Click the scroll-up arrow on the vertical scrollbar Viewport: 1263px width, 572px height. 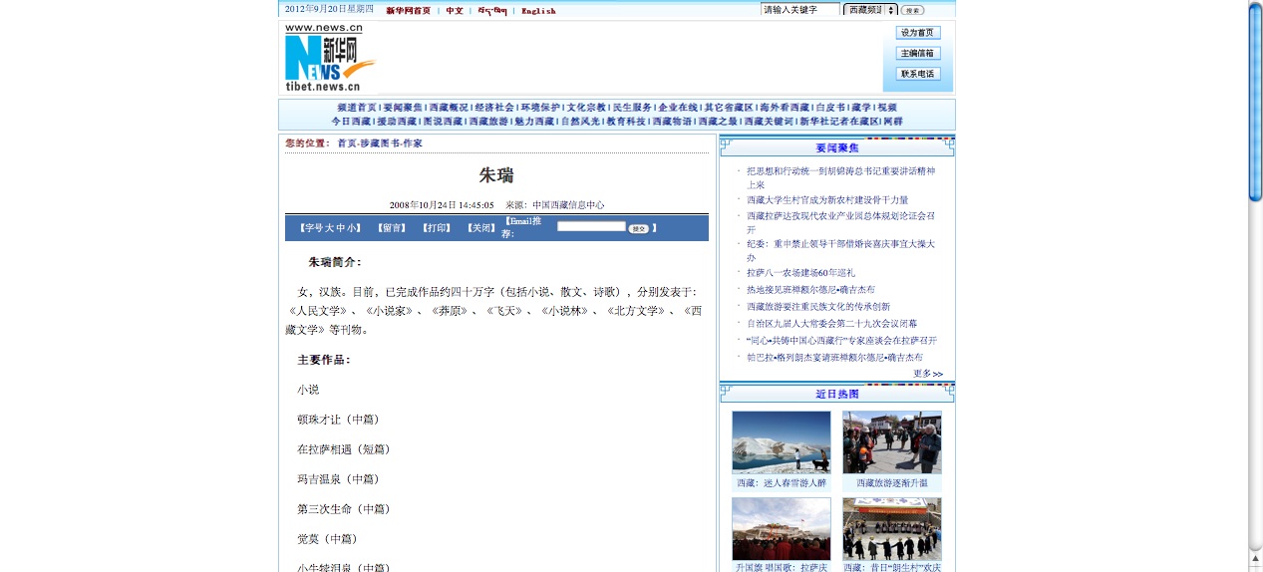pyautogui.click(x=1255, y=559)
